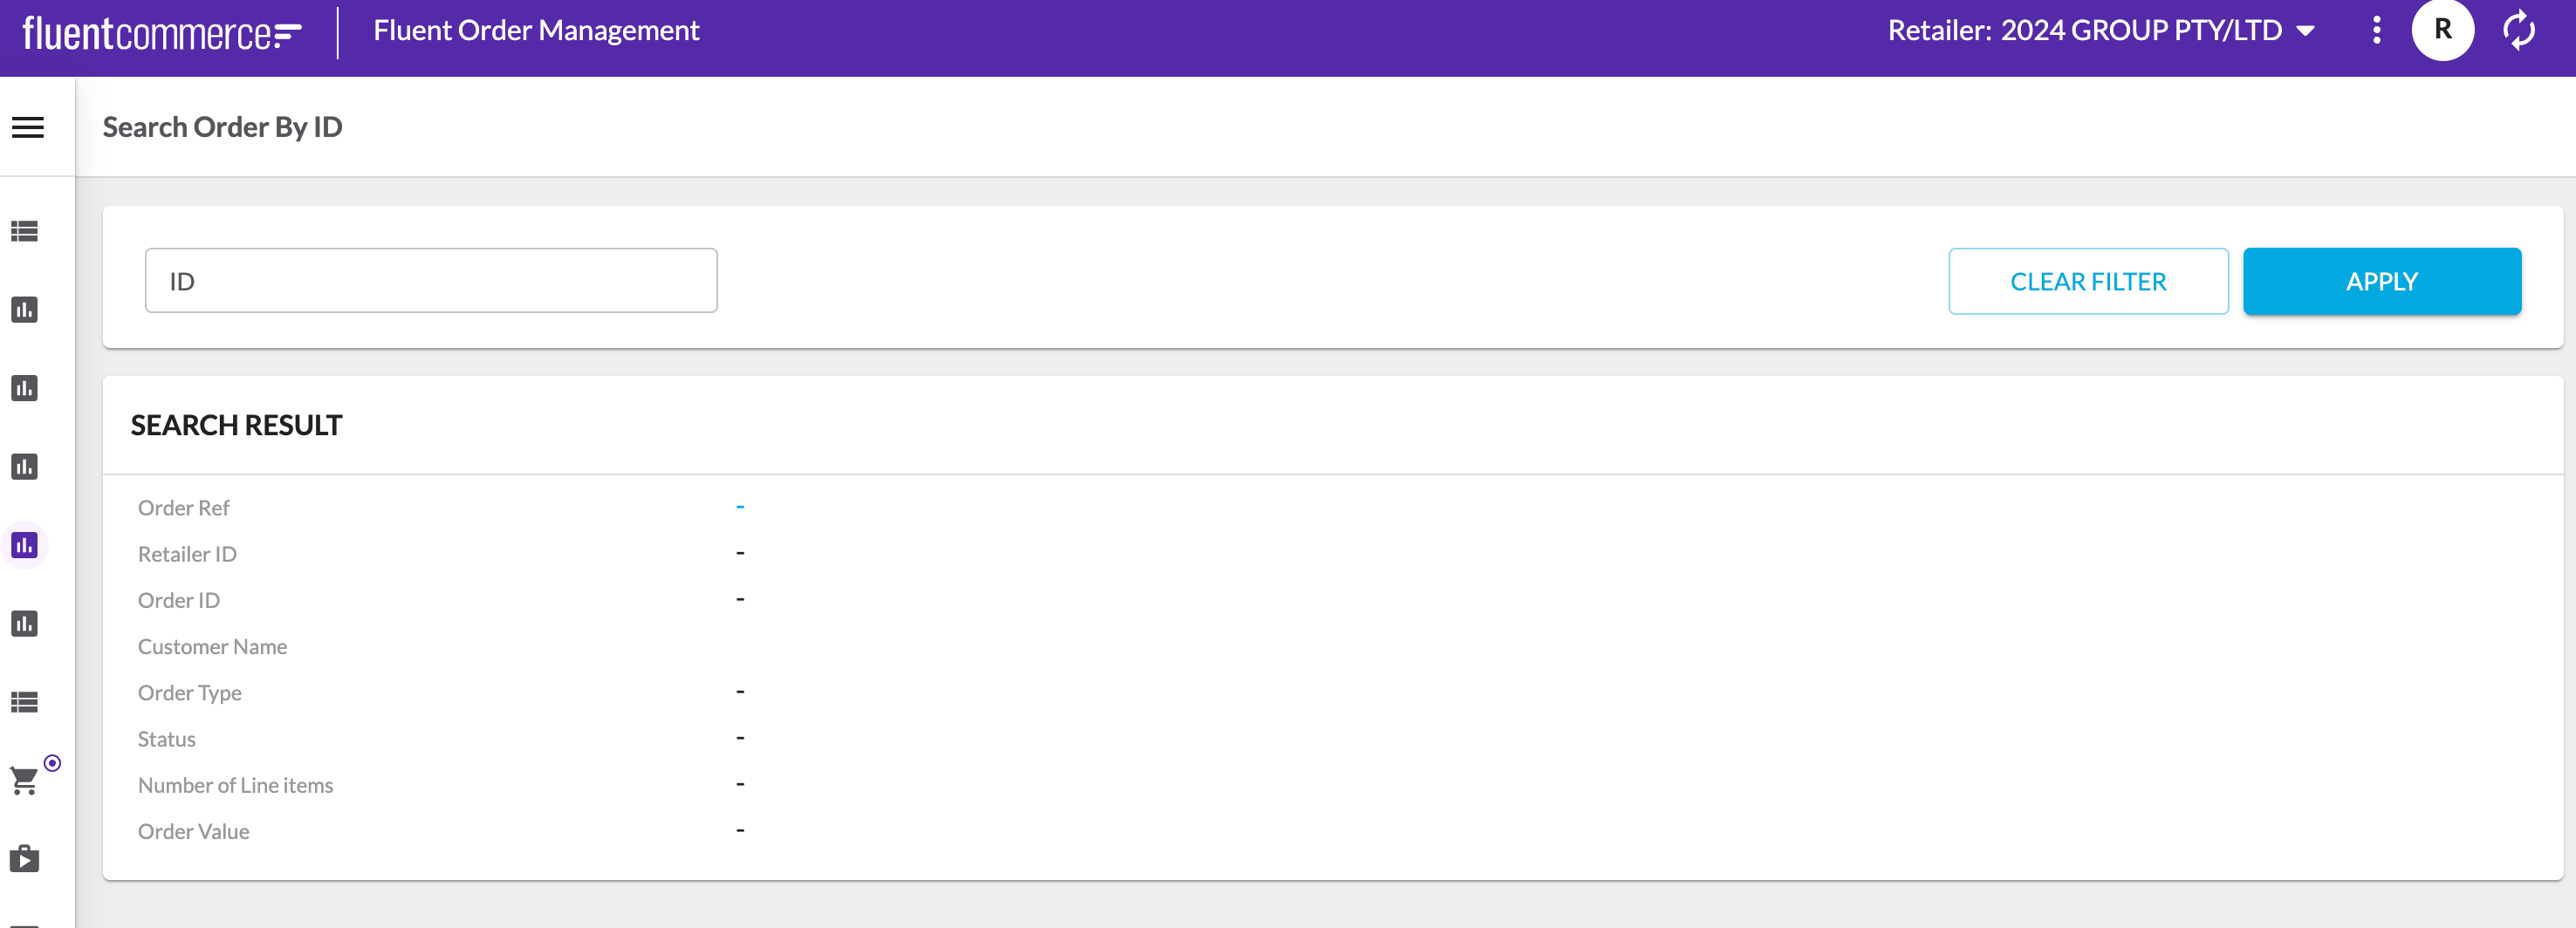This screenshot has width=2576, height=928.
Task: Open the R user avatar
Action: tap(2443, 31)
